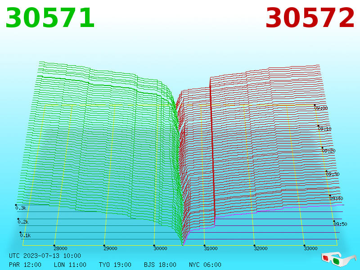Click the UTC 2023-07-13 10:00 timestamp
The height and width of the screenshot is (270, 360).
[45, 256]
